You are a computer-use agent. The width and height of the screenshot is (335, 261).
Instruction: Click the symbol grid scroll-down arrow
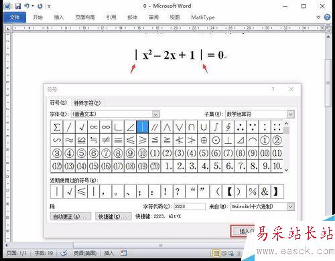tap(286, 170)
